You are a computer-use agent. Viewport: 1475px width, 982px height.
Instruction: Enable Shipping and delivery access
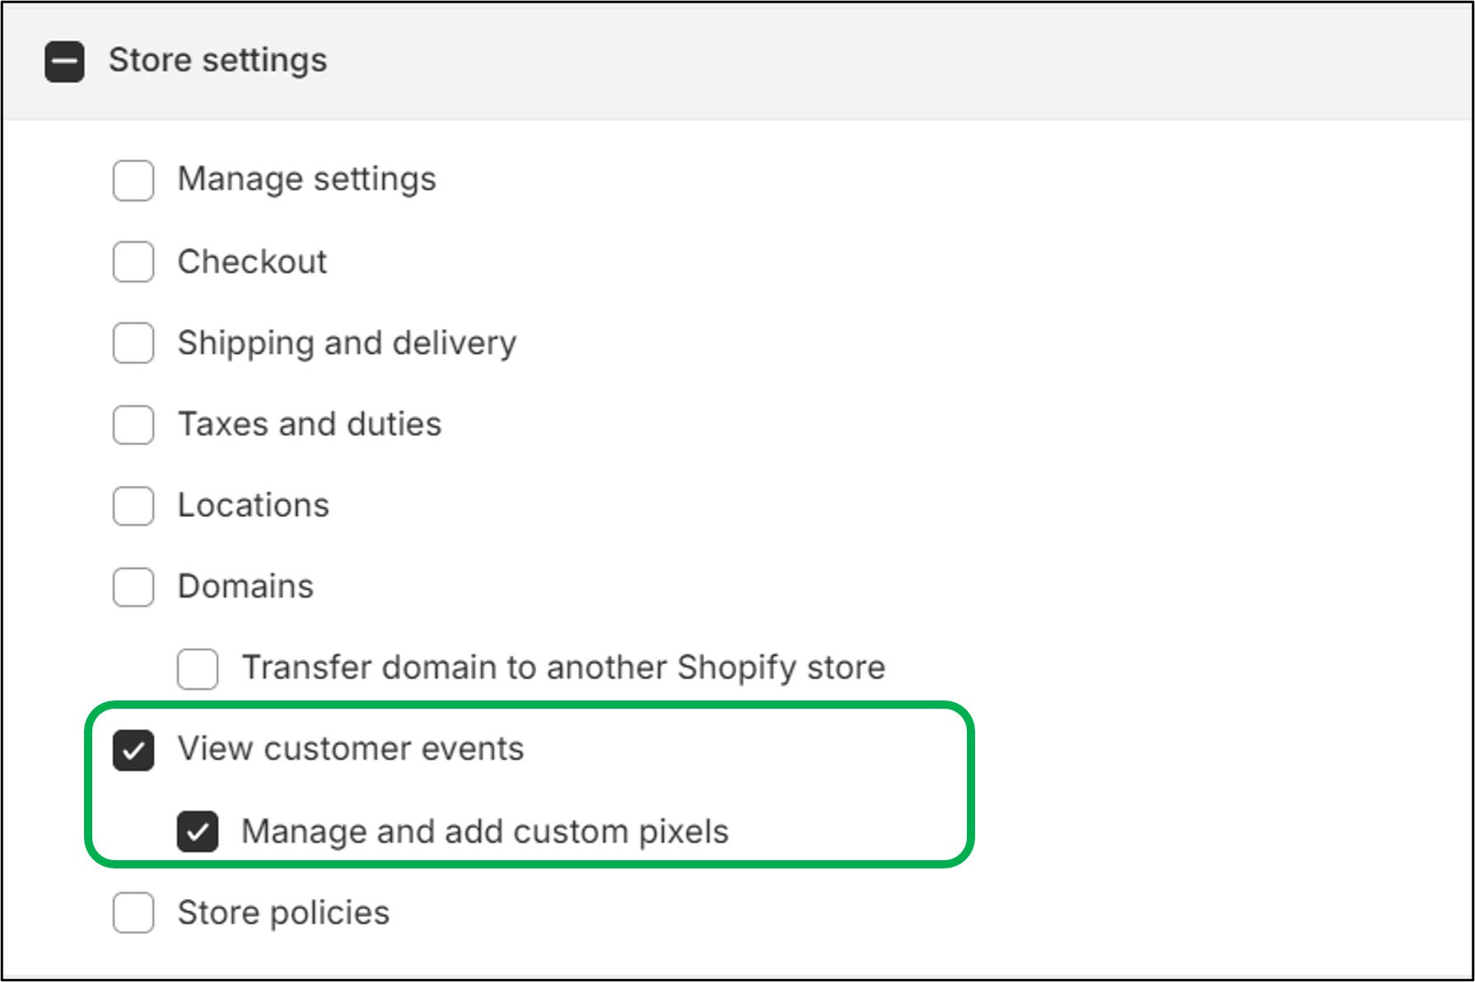coord(132,343)
